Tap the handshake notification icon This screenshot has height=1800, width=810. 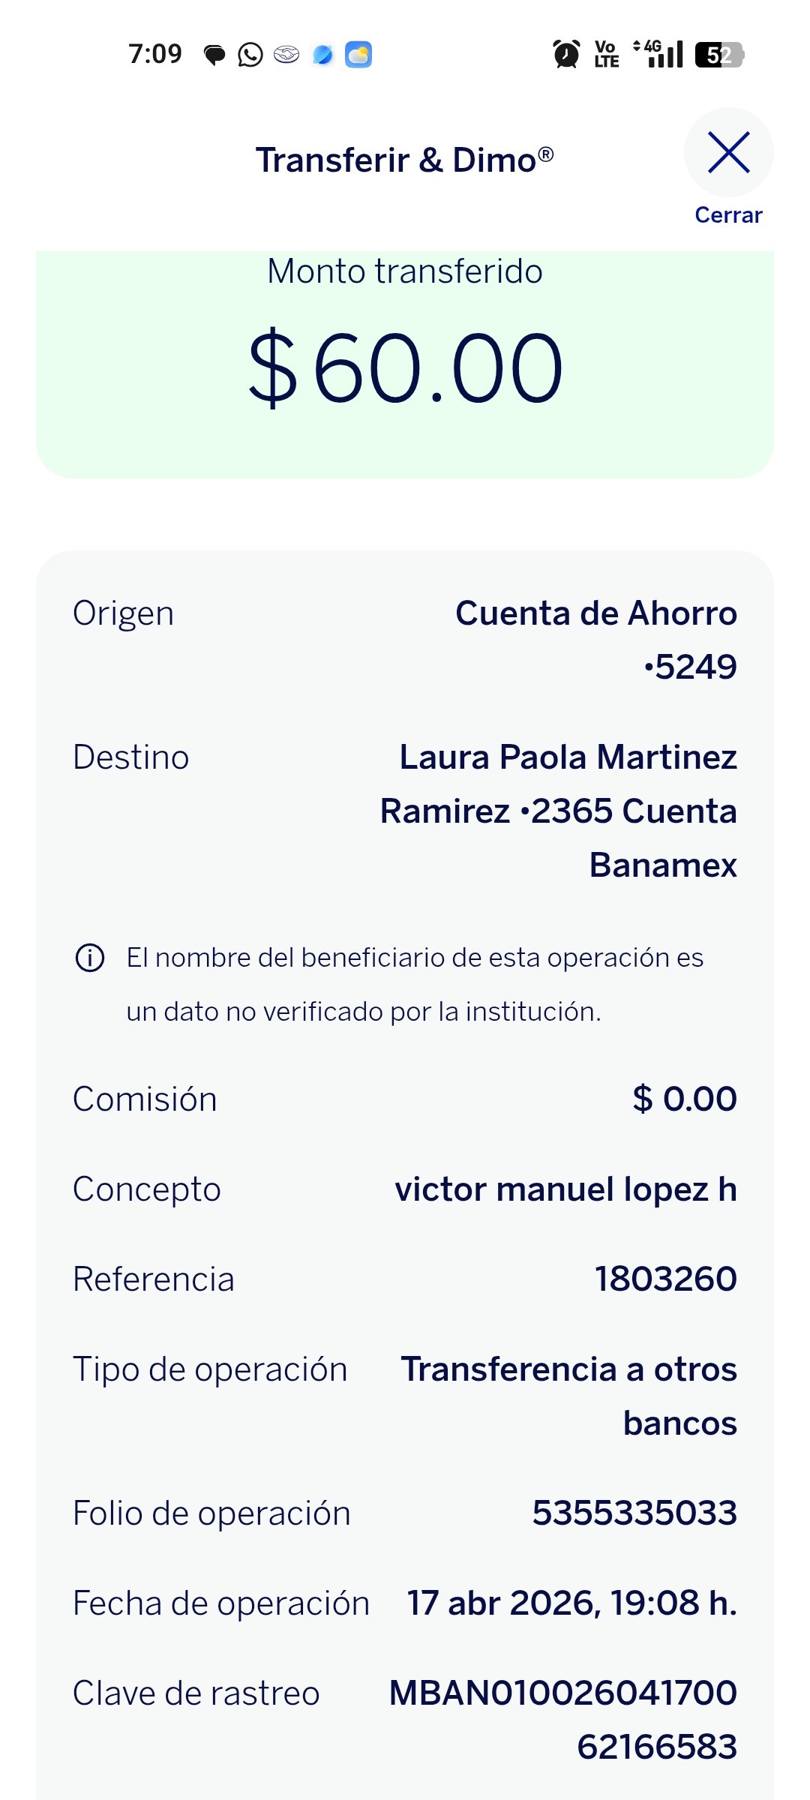(x=286, y=55)
